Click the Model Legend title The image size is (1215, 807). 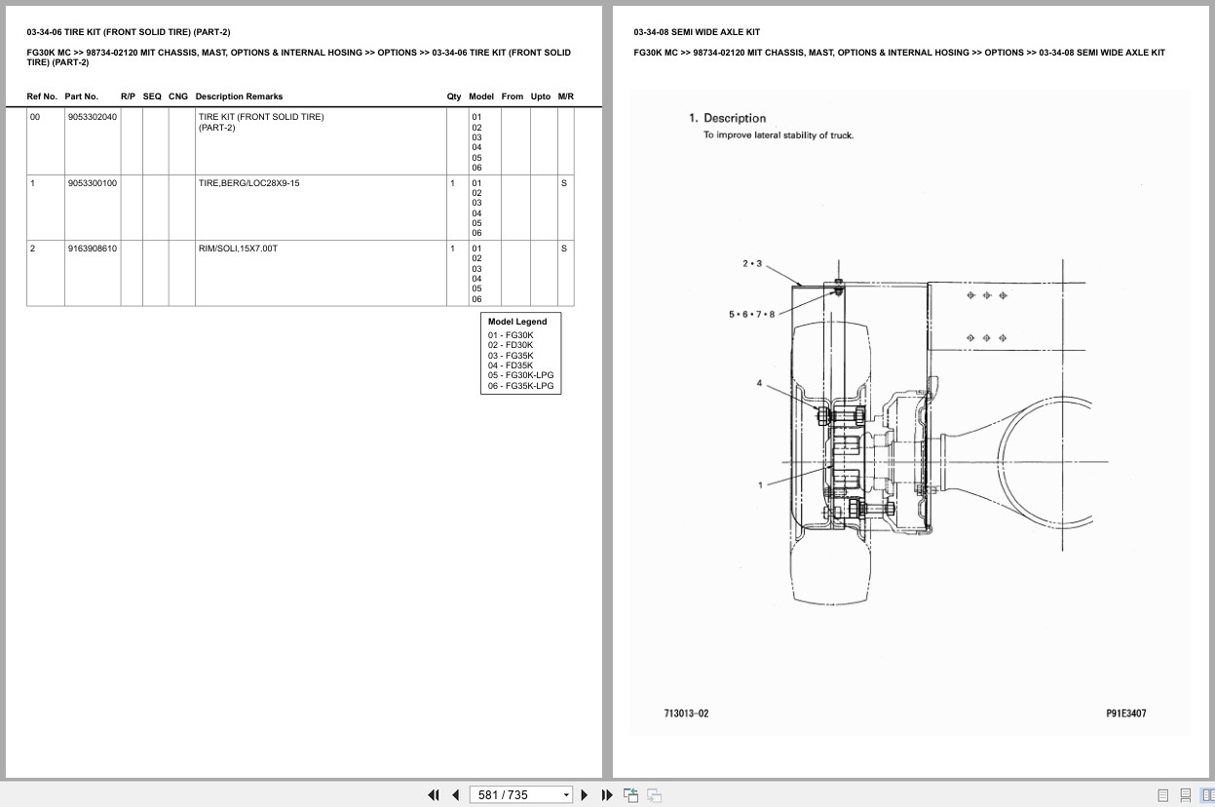pyautogui.click(x=517, y=322)
